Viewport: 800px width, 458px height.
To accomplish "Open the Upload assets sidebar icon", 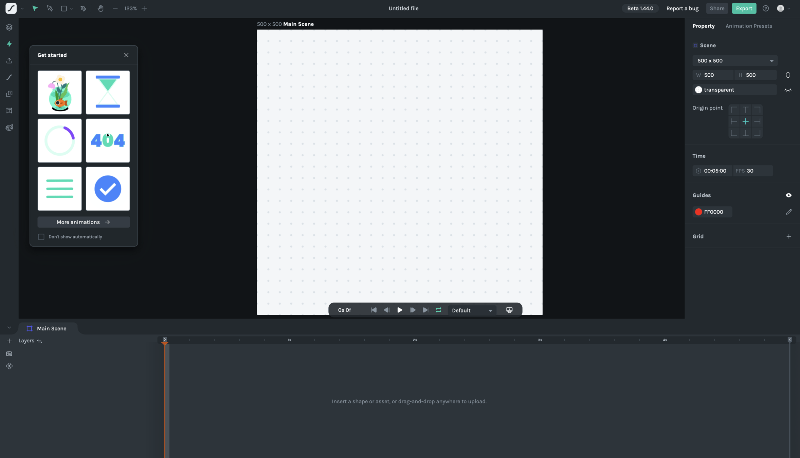I will [9, 61].
